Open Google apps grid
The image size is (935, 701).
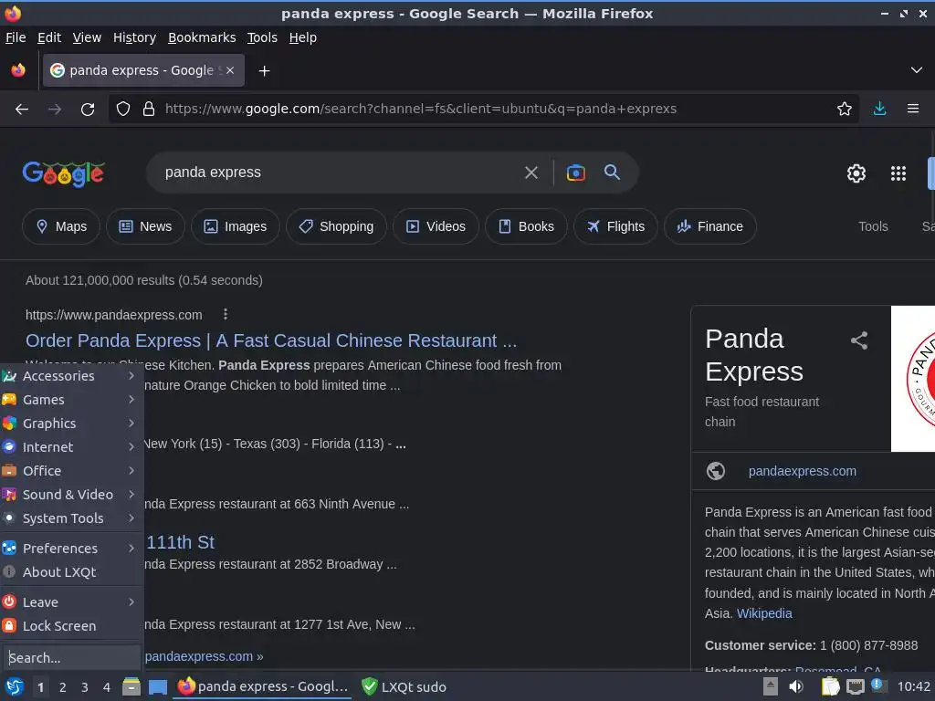898,173
